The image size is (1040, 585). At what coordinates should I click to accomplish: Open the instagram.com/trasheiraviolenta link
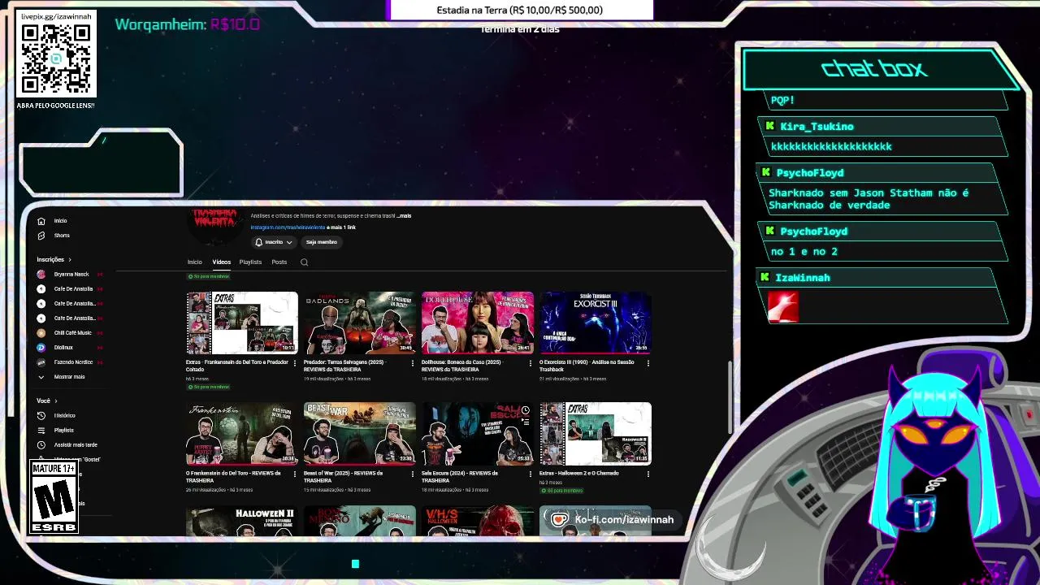pyautogui.click(x=288, y=228)
